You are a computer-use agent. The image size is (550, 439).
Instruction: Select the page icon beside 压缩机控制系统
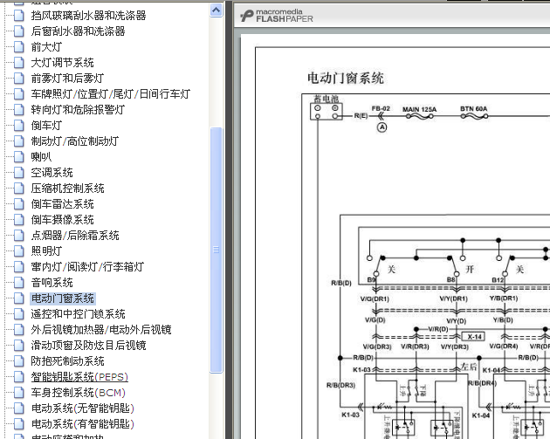click(19, 189)
